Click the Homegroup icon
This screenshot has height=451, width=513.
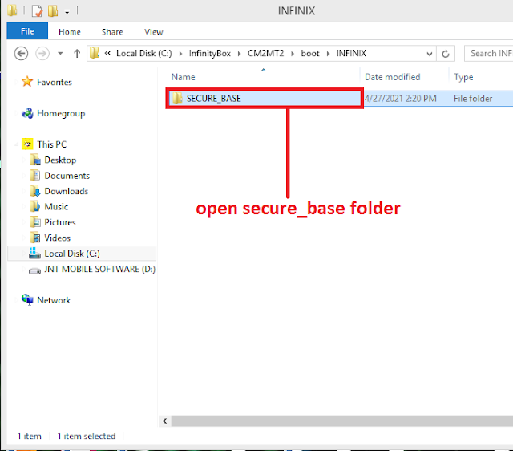tap(27, 113)
